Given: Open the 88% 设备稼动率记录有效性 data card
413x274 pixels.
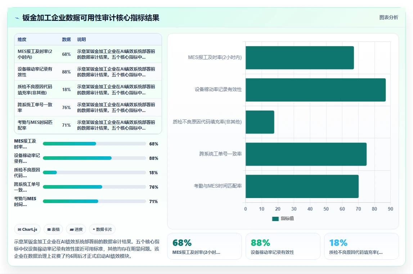Looking at the screenshot, I should [283, 246].
